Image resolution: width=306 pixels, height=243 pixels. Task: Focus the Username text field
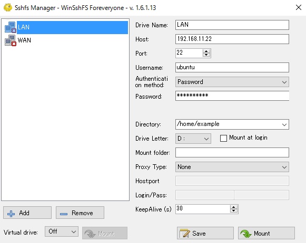pos(232,68)
